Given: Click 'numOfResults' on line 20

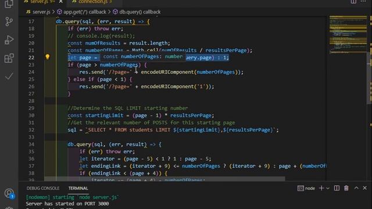Looking at the screenshot, I should point(103,43).
